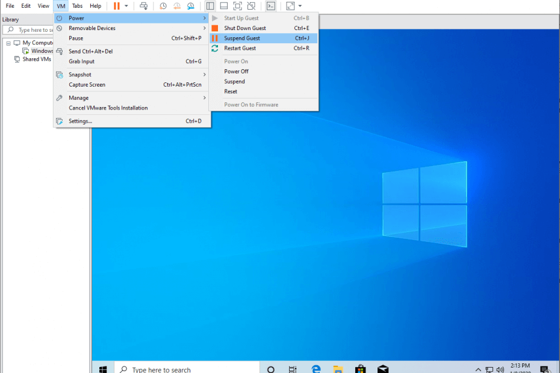
Task: Open VM Settings... from the menu
Action: coord(132,121)
